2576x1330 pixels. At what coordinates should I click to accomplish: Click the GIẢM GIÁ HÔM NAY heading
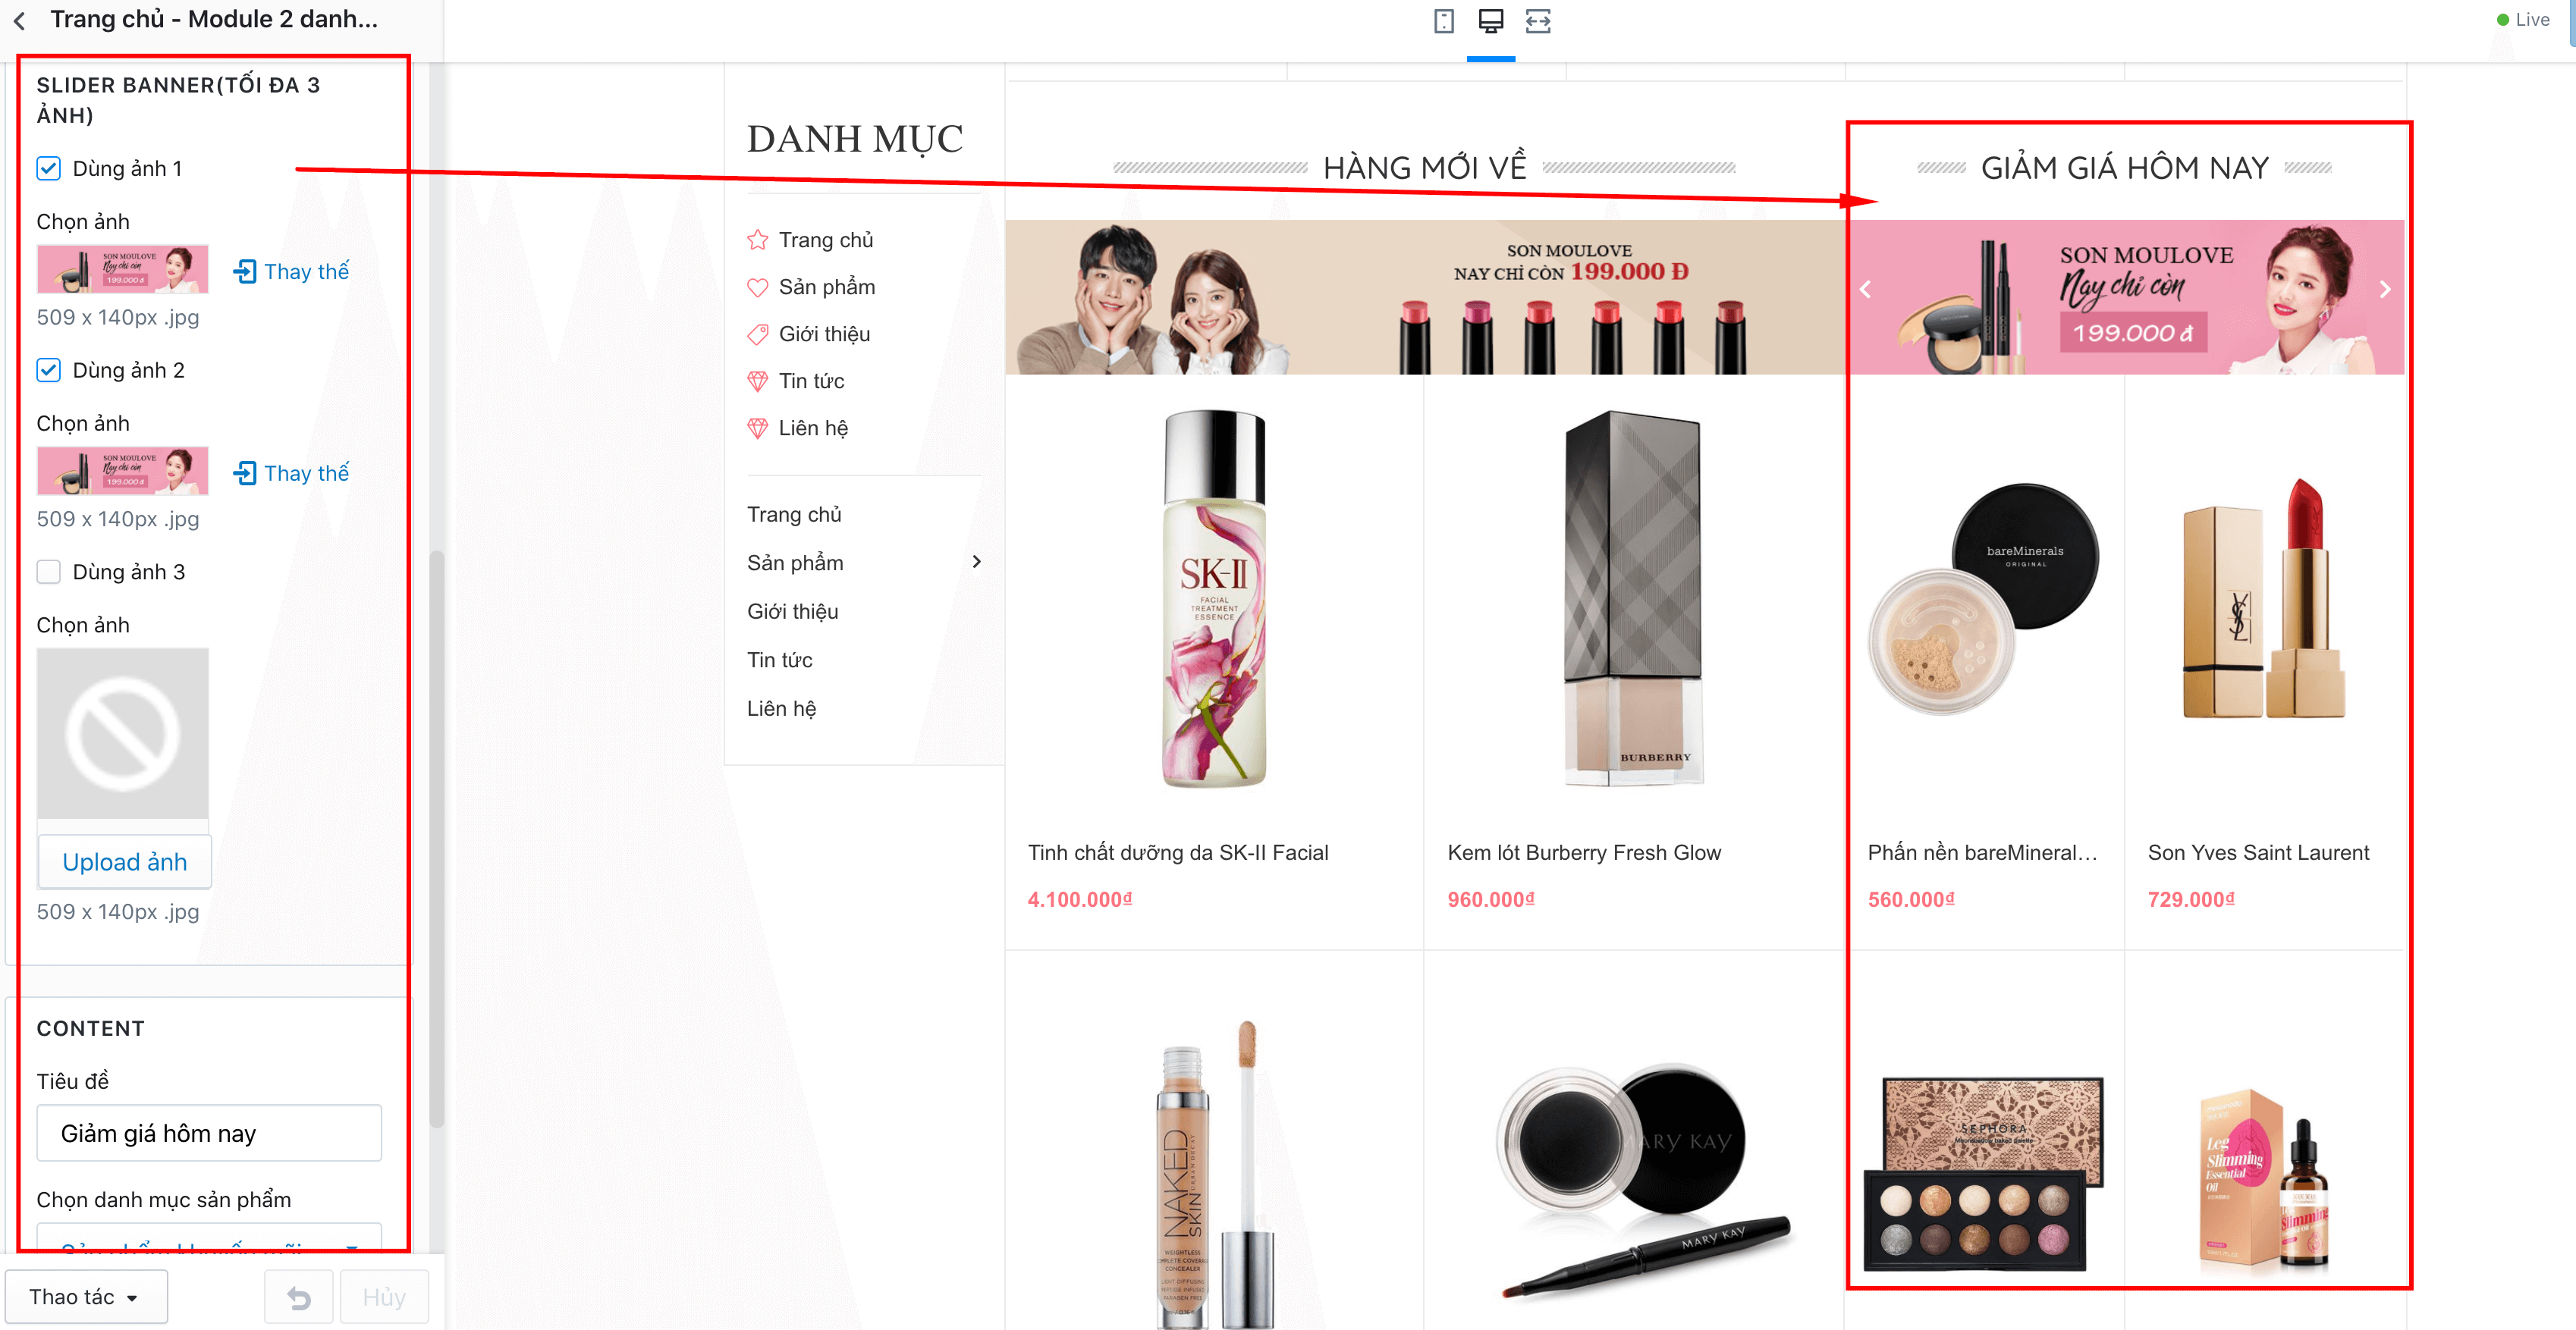pos(2125,168)
